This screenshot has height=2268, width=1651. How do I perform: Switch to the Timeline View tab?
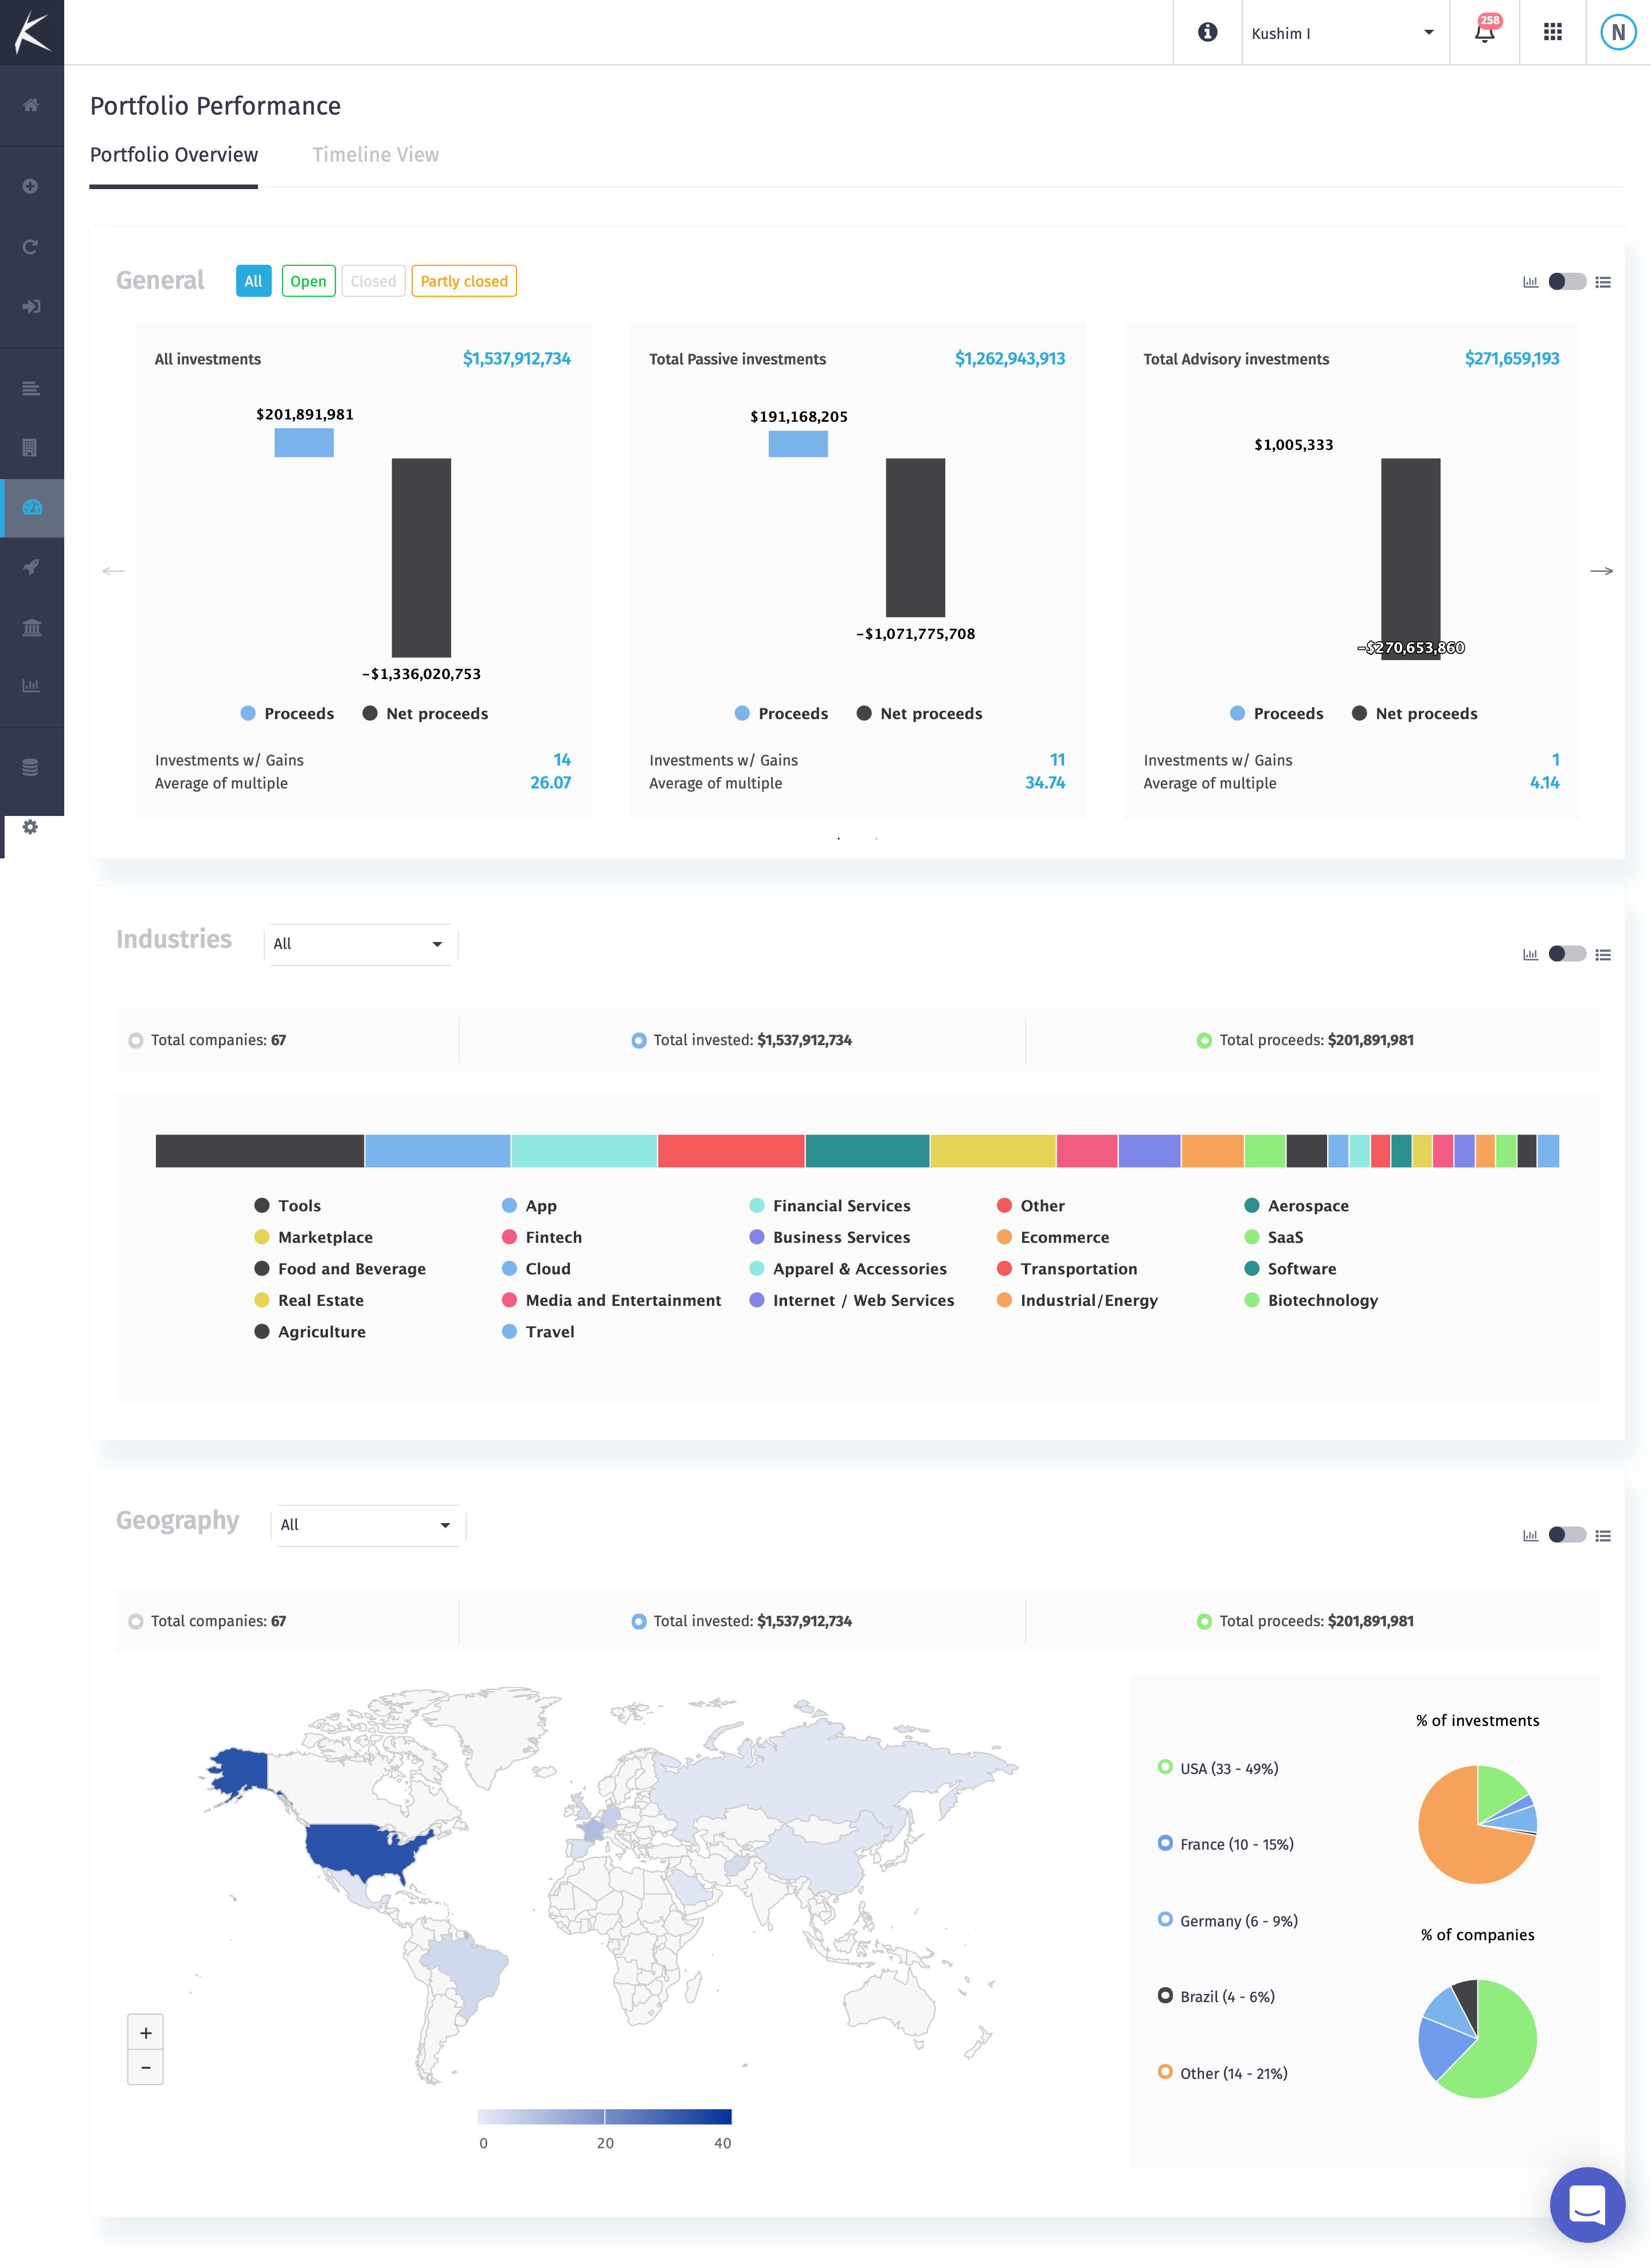pos(375,155)
